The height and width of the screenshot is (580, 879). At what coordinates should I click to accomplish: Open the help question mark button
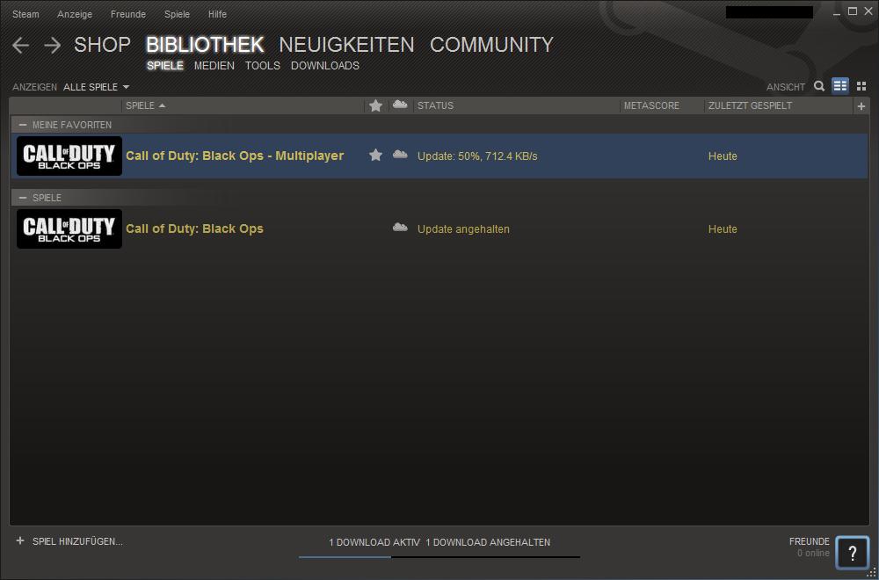(x=852, y=553)
